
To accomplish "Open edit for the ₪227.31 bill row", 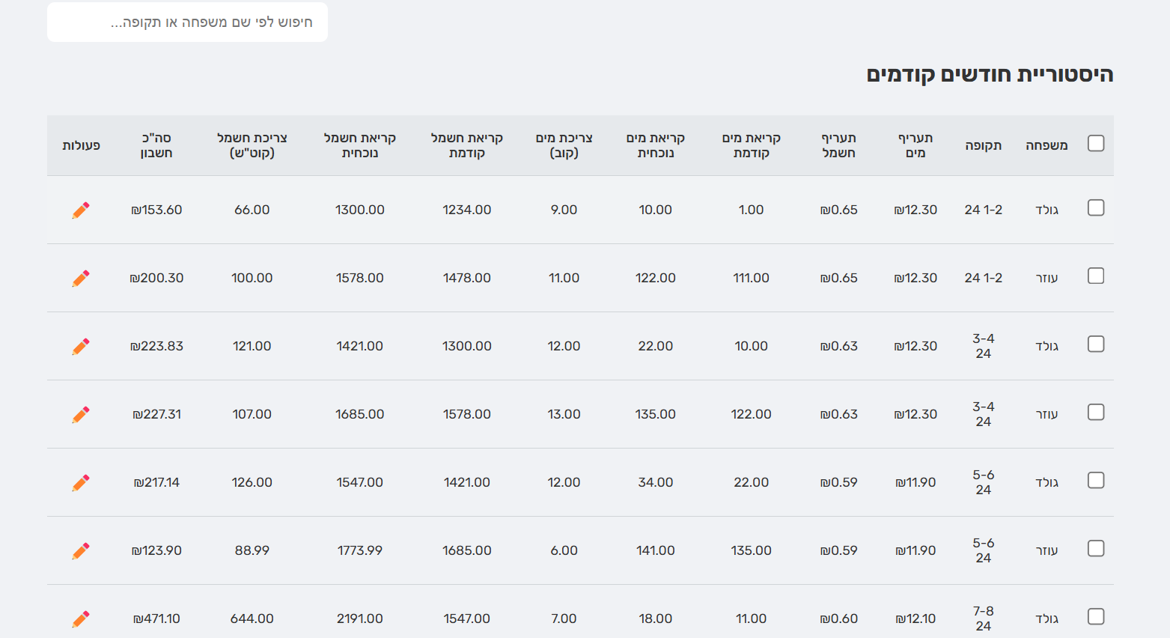I will tap(81, 415).
